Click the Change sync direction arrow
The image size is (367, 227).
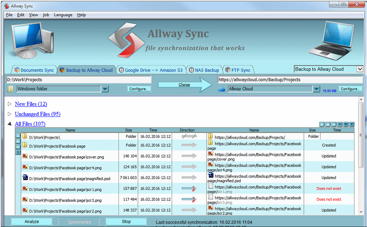[185, 85]
